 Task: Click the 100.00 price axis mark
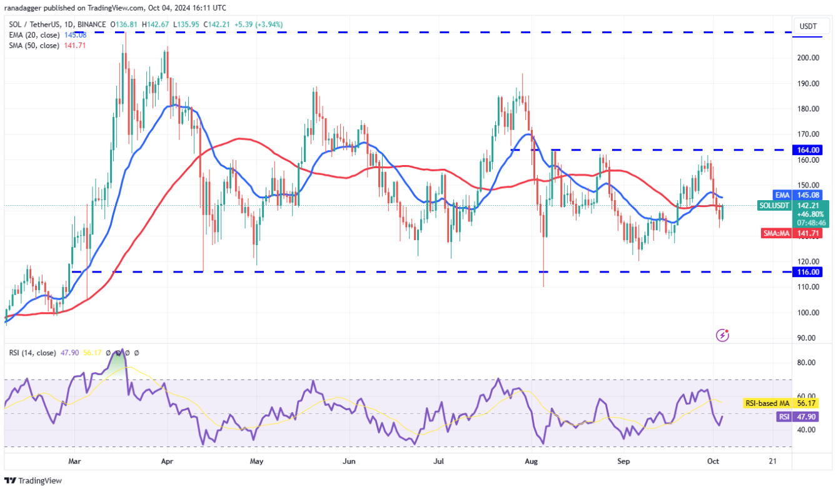[808, 313]
